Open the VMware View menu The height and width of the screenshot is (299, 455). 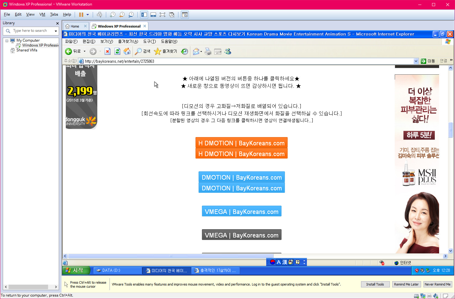pos(30,14)
